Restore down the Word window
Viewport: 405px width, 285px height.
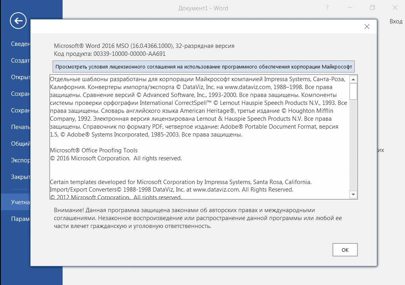(x=372, y=8)
